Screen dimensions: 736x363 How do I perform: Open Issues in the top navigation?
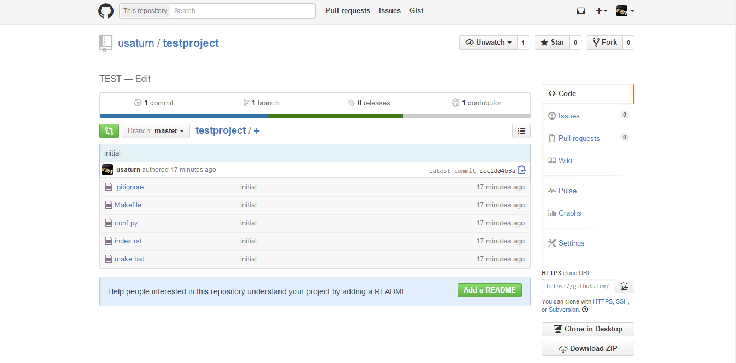point(390,11)
